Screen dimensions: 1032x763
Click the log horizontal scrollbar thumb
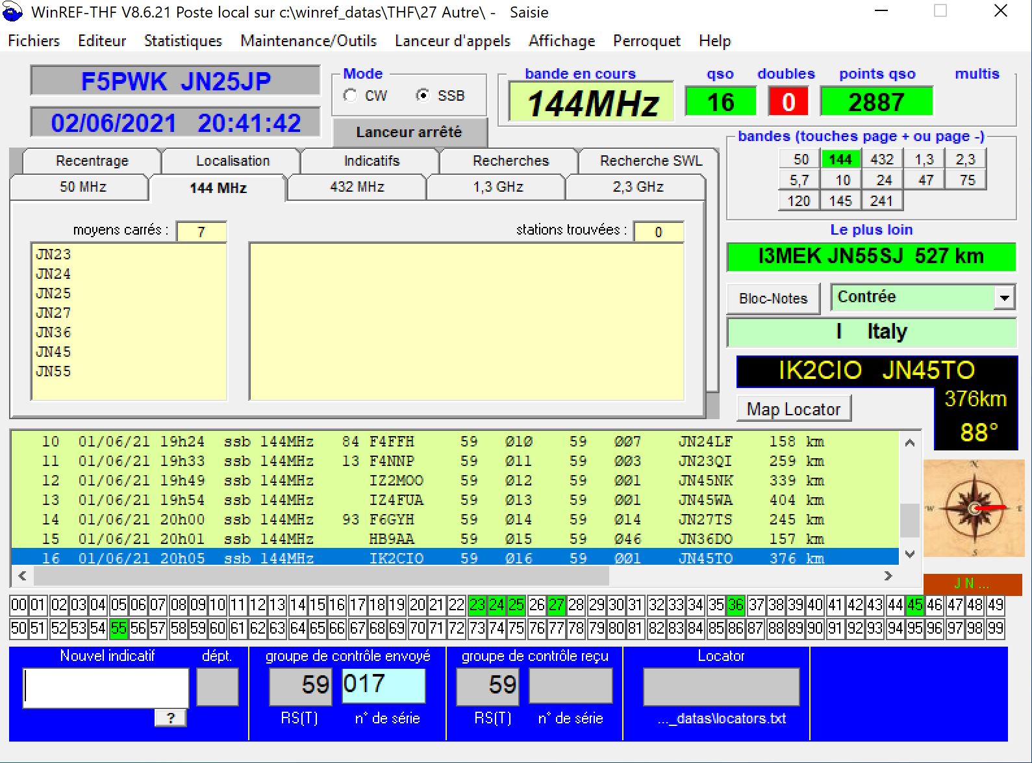pos(321,576)
